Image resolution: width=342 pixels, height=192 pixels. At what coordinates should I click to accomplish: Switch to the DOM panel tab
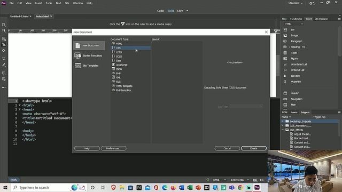285,113
